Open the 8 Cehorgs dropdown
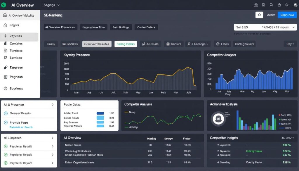This screenshot has width=299, height=171. [198, 44]
